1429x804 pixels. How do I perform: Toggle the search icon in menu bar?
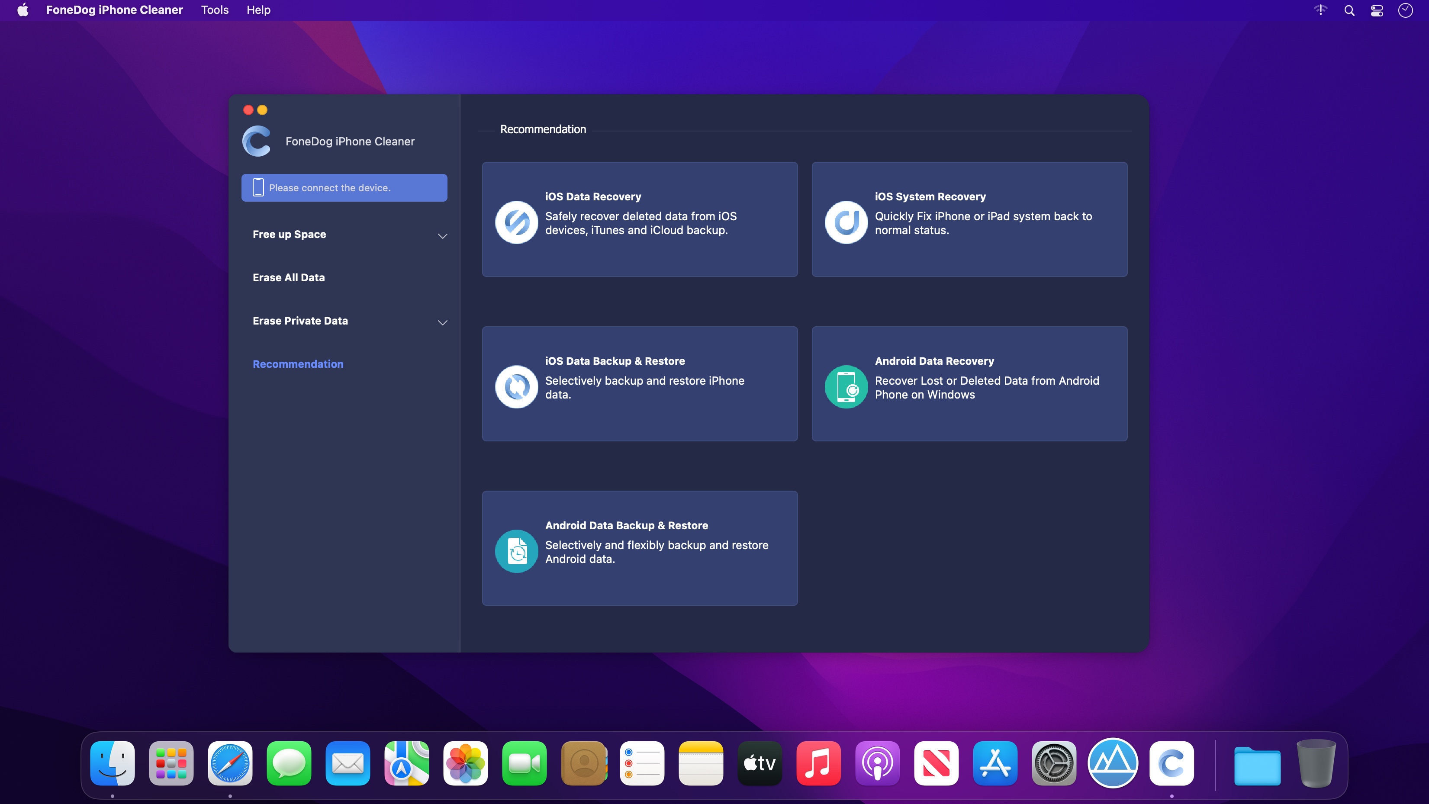(1349, 11)
